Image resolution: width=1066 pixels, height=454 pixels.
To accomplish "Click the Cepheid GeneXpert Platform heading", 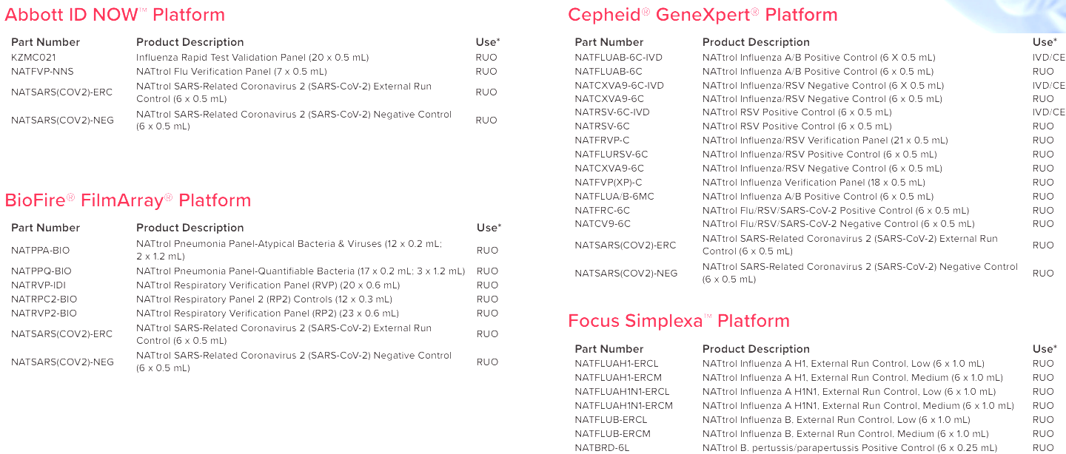I will [x=703, y=15].
